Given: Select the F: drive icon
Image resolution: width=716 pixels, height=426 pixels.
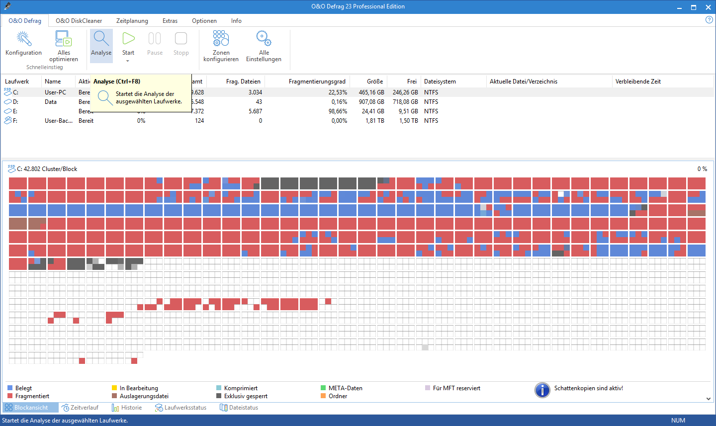Looking at the screenshot, I should point(7,120).
